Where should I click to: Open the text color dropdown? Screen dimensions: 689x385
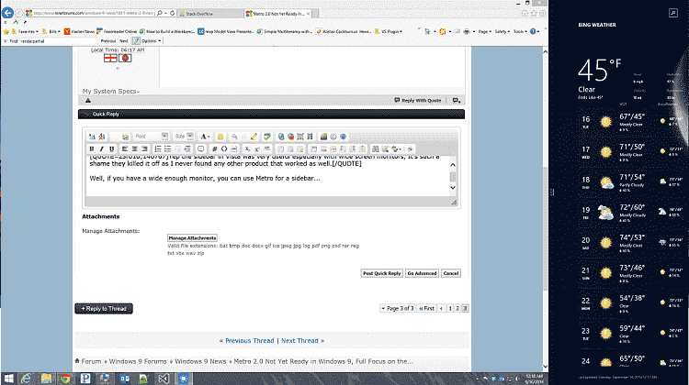coord(205,137)
